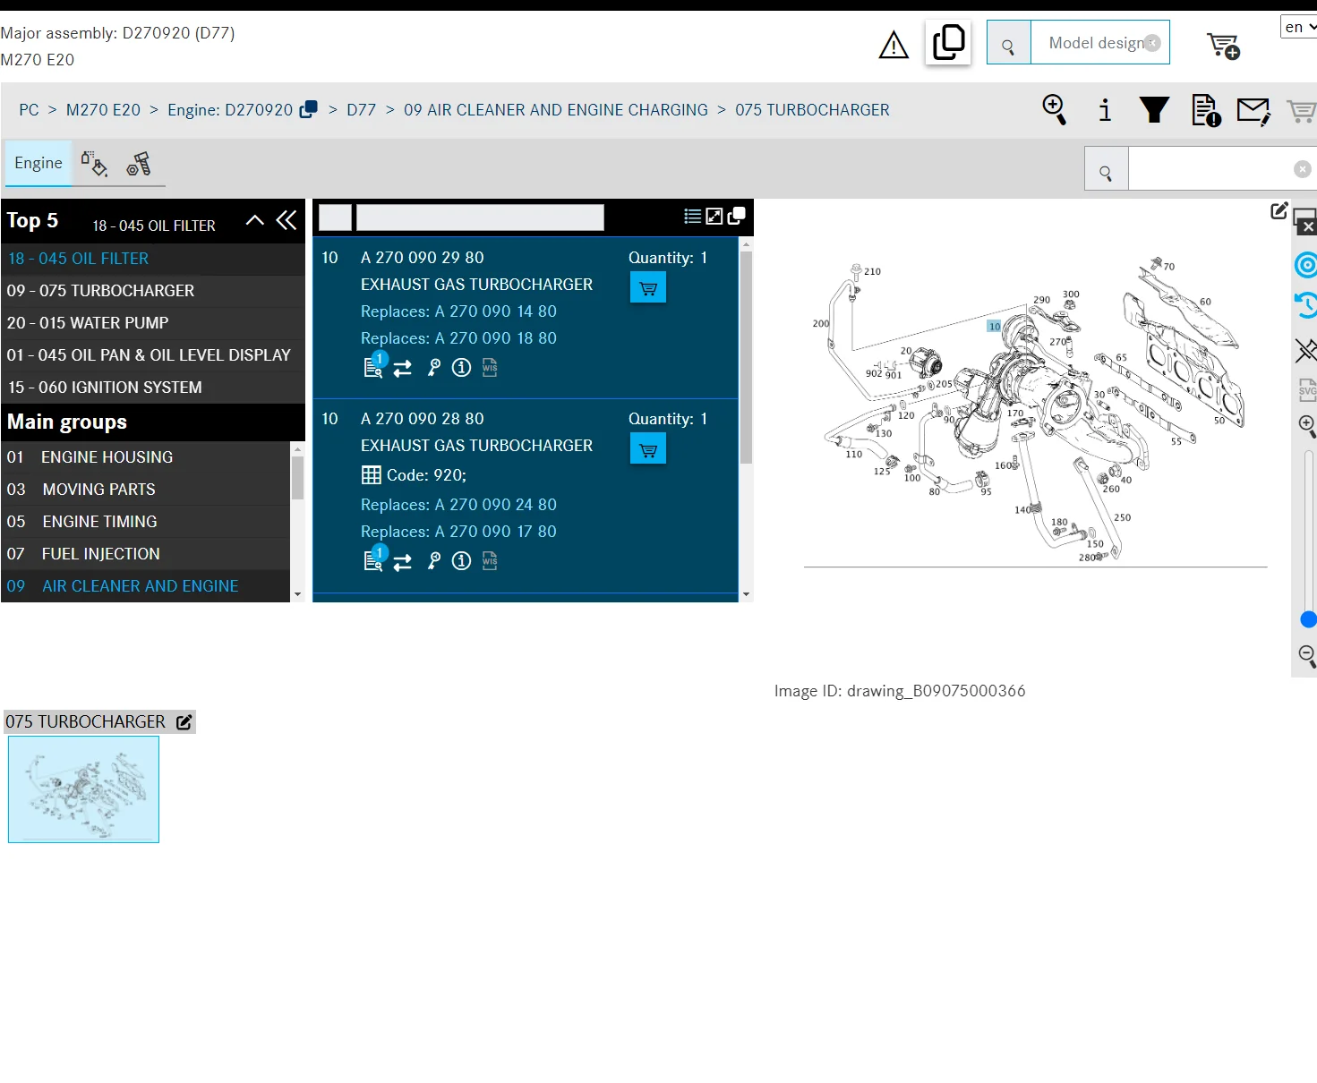The width and height of the screenshot is (1317, 1083).
Task: Click copy icon beside Engine: D270920
Action: pos(308,109)
